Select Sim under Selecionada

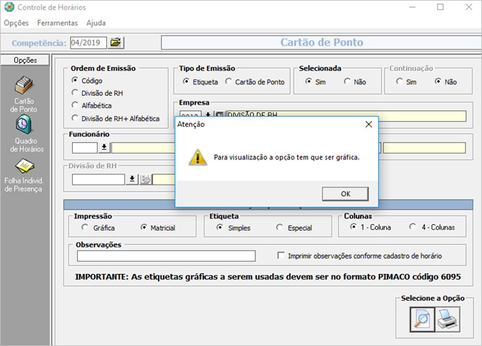click(x=309, y=81)
